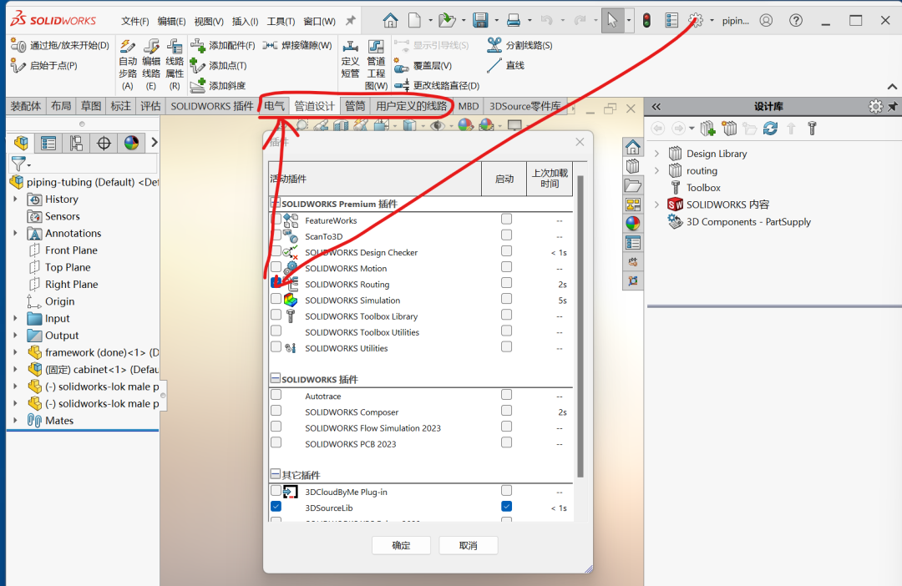Expand the Mates folder
The image size is (902, 586).
point(15,421)
